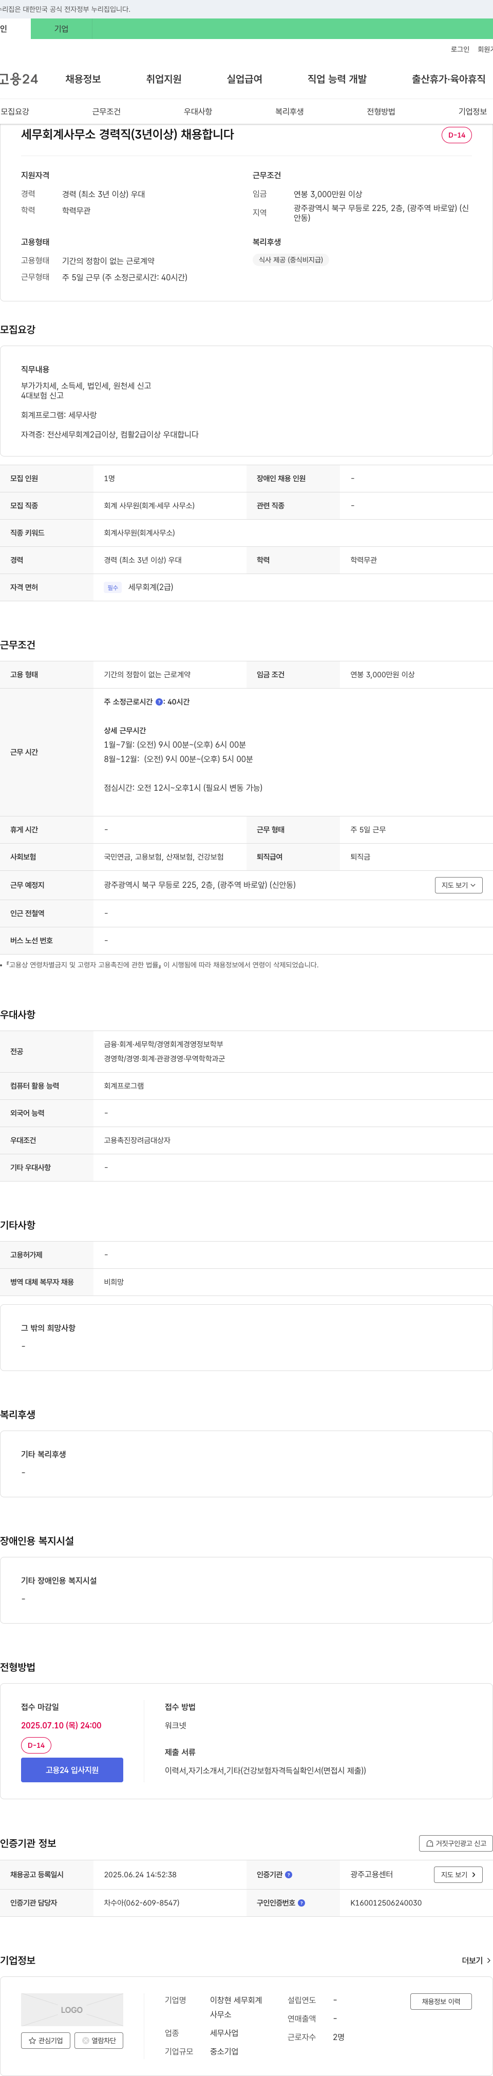
Task: Jump to 우대사항 section tab
Action: click(x=197, y=111)
